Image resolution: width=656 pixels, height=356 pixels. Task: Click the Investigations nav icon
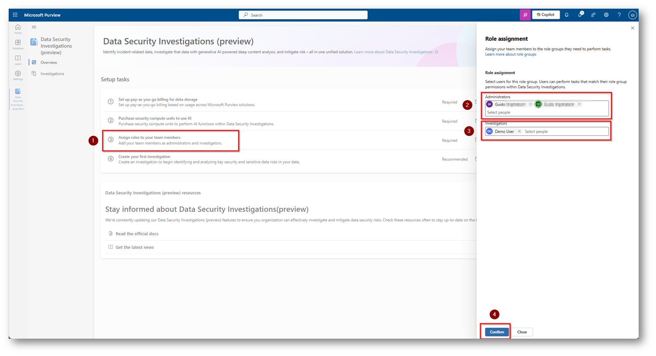(34, 74)
